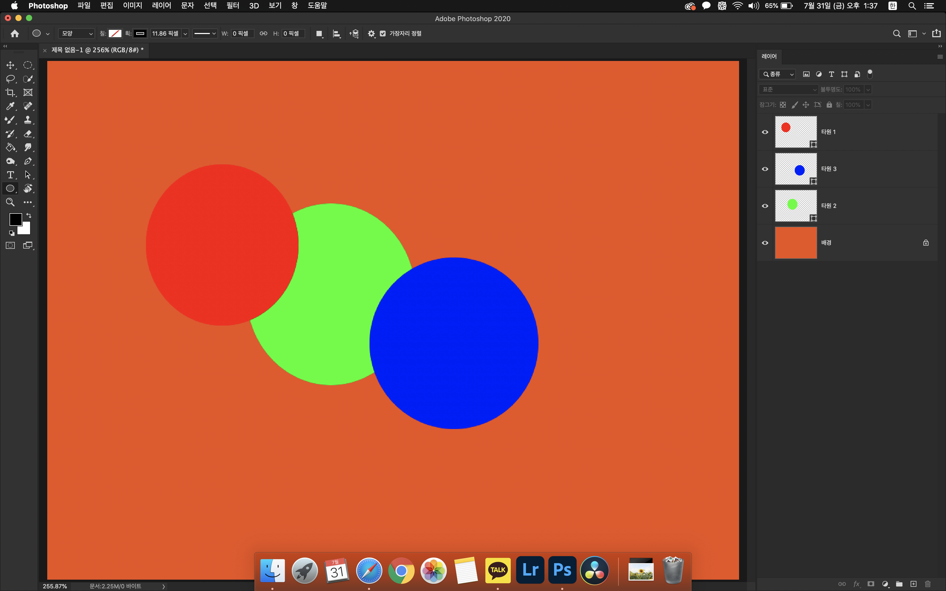Select the Zoom tool in toolbar
946x591 pixels.
pos(10,202)
